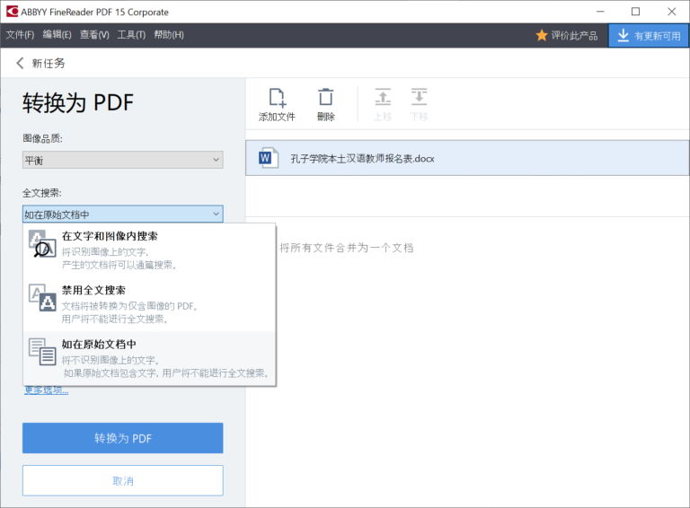Choose 在文字和图像内搜索 from the list
The image size is (690, 508).
tap(150, 250)
